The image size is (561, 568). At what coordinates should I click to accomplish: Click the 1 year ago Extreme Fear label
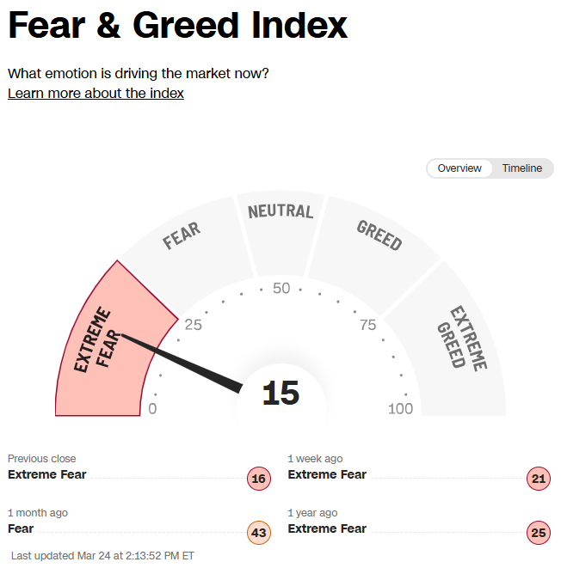coord(327,528)
